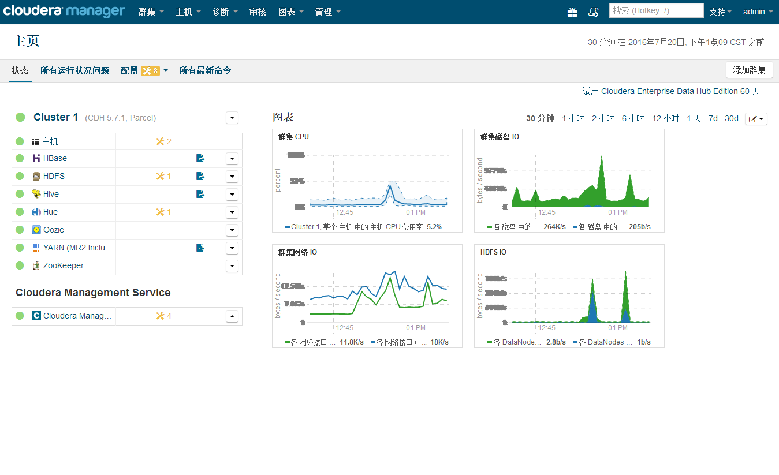Screen dimensions: 779x475
Task: Open the Cluster 1 actions dropdown
Action: 232,118
